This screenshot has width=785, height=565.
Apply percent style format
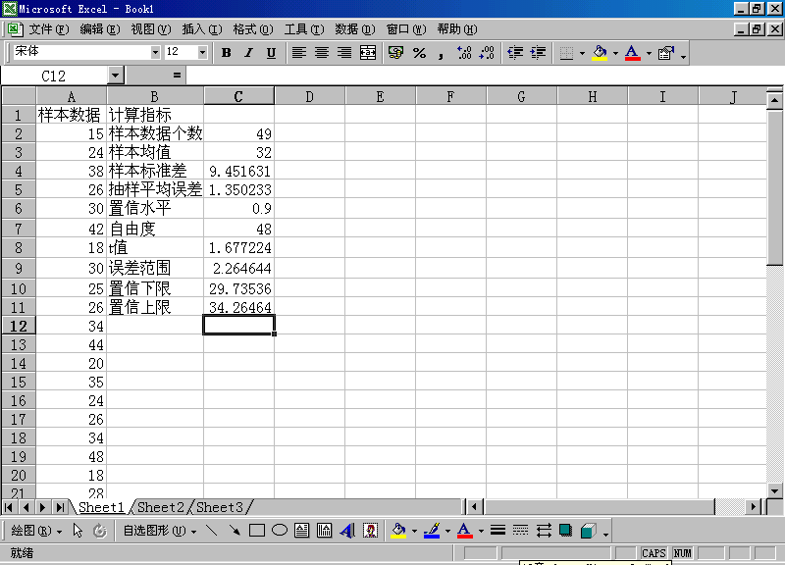click(x=419, y=53)
